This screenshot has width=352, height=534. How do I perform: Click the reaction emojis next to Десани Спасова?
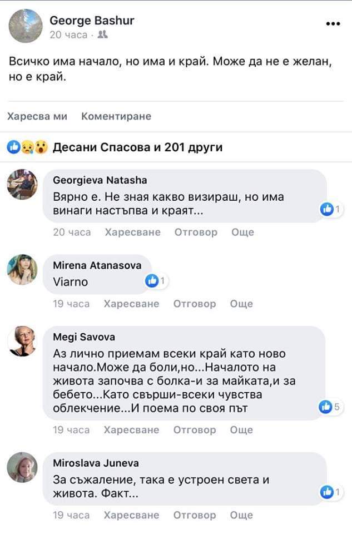click(x=28, y=147)
